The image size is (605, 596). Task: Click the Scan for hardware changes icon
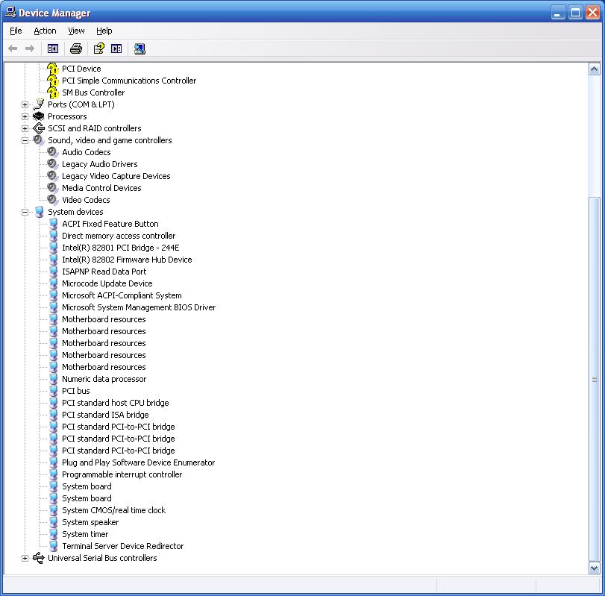(x=140, y=48)
